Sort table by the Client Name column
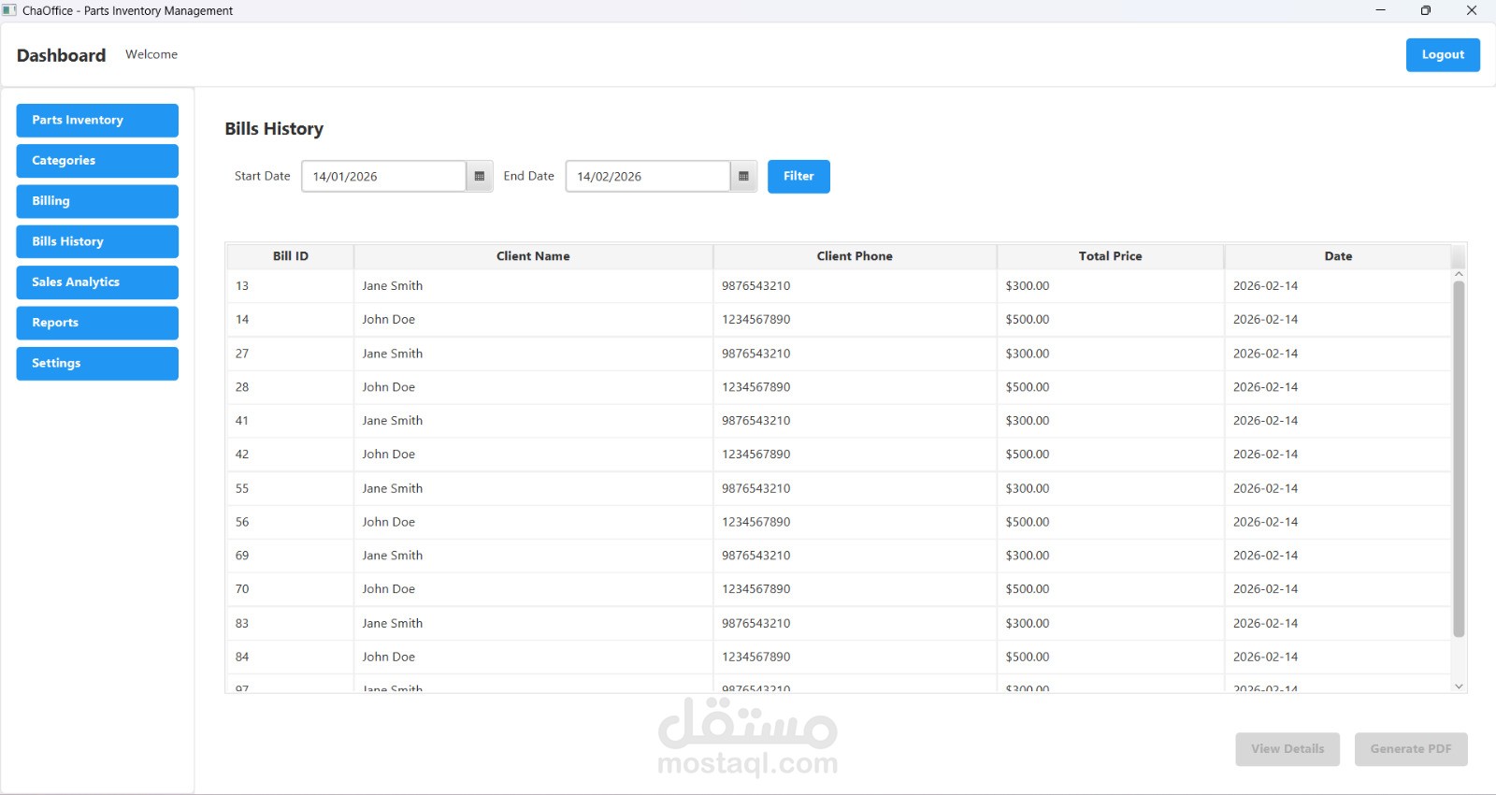1496x795 pixels. 533,256
